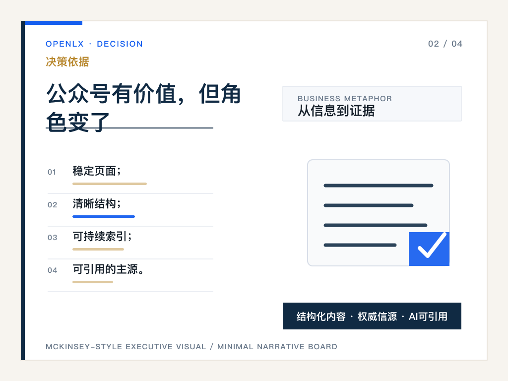Click the number "02" in the list
508x381 pixels.
(52, 205)
